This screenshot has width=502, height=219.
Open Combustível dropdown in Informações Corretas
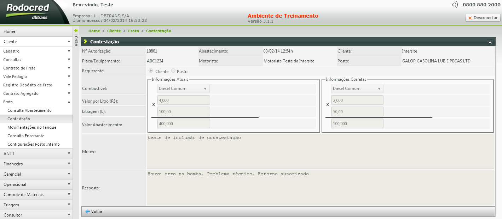(357, 89)
